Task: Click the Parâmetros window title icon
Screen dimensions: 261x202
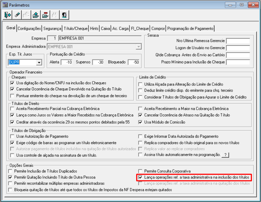Action: (5, 5)
